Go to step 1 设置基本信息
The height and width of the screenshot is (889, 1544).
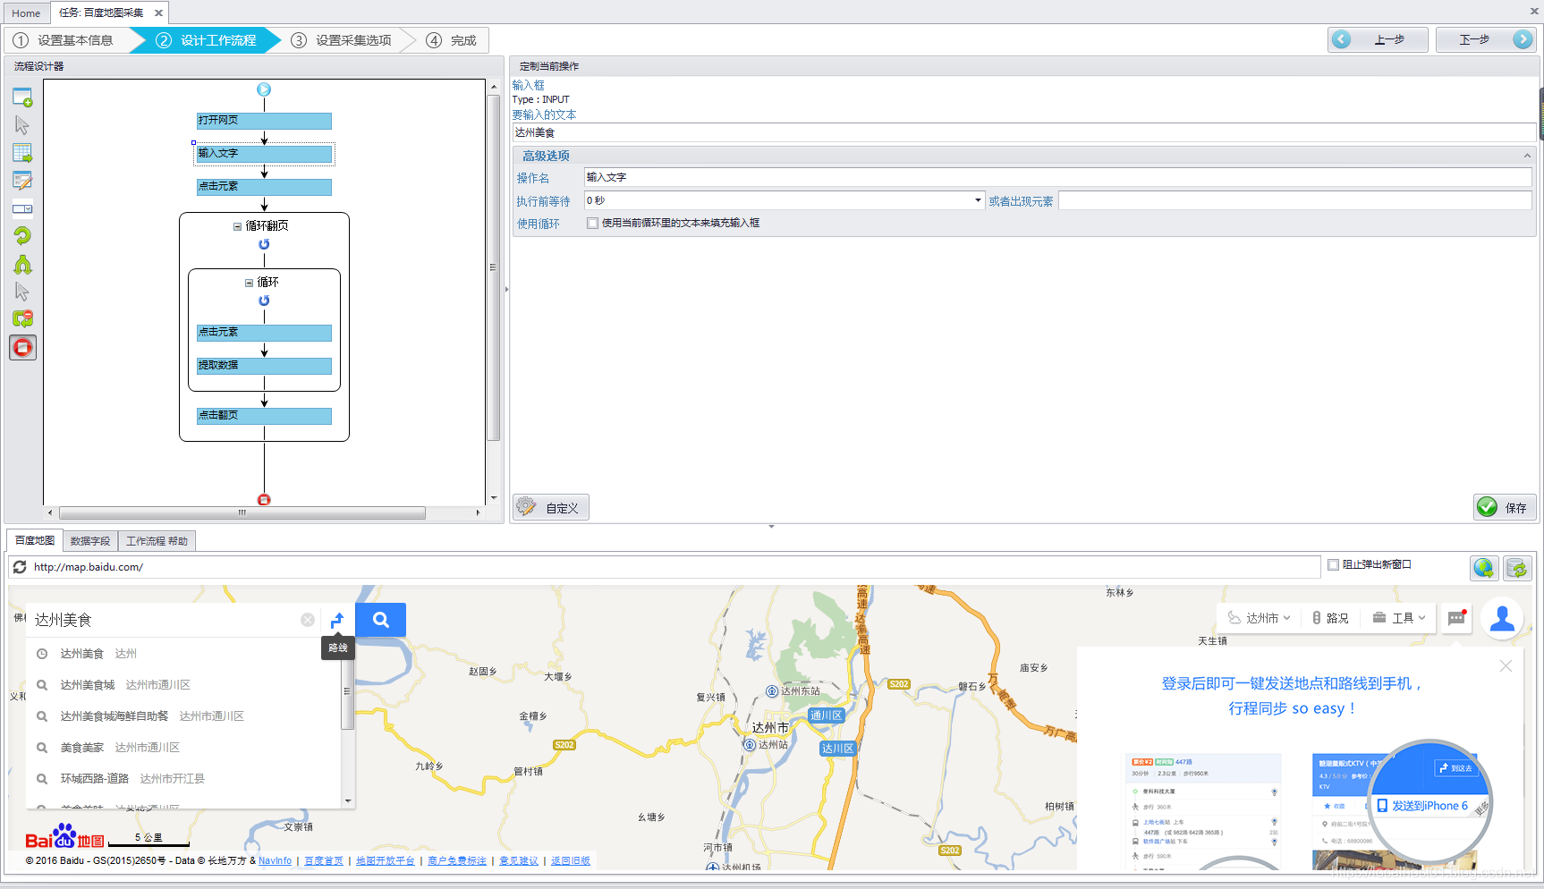pyautogui.click(x=64, y=40)
